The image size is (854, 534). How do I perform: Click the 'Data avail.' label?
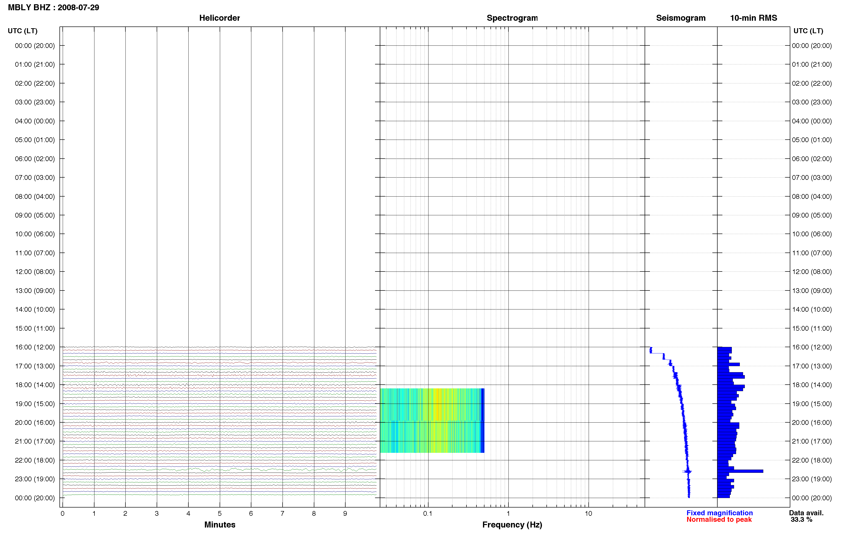(806, 513)
